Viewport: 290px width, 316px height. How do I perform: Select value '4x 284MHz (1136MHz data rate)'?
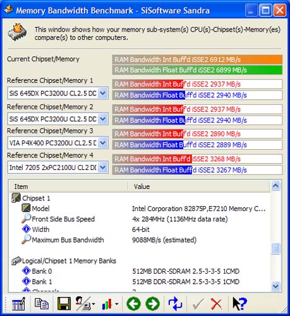click(x=180, y=219)
